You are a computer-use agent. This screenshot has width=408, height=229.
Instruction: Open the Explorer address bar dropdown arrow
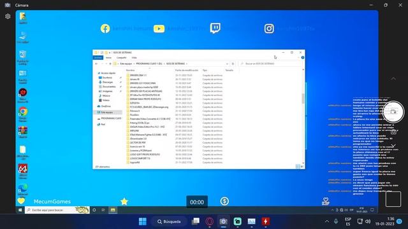click(227, 64)
